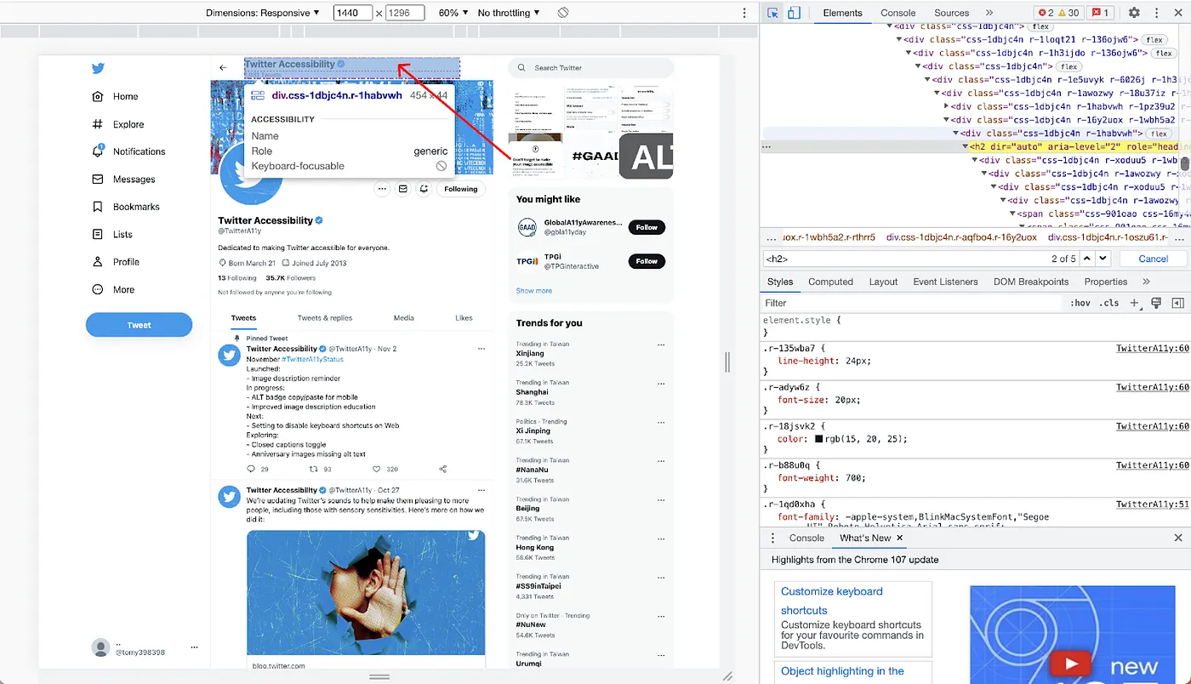1191x684 pixels.
Task: Show more DevTools main tabs chevron
Action: [x=989, y=13]
